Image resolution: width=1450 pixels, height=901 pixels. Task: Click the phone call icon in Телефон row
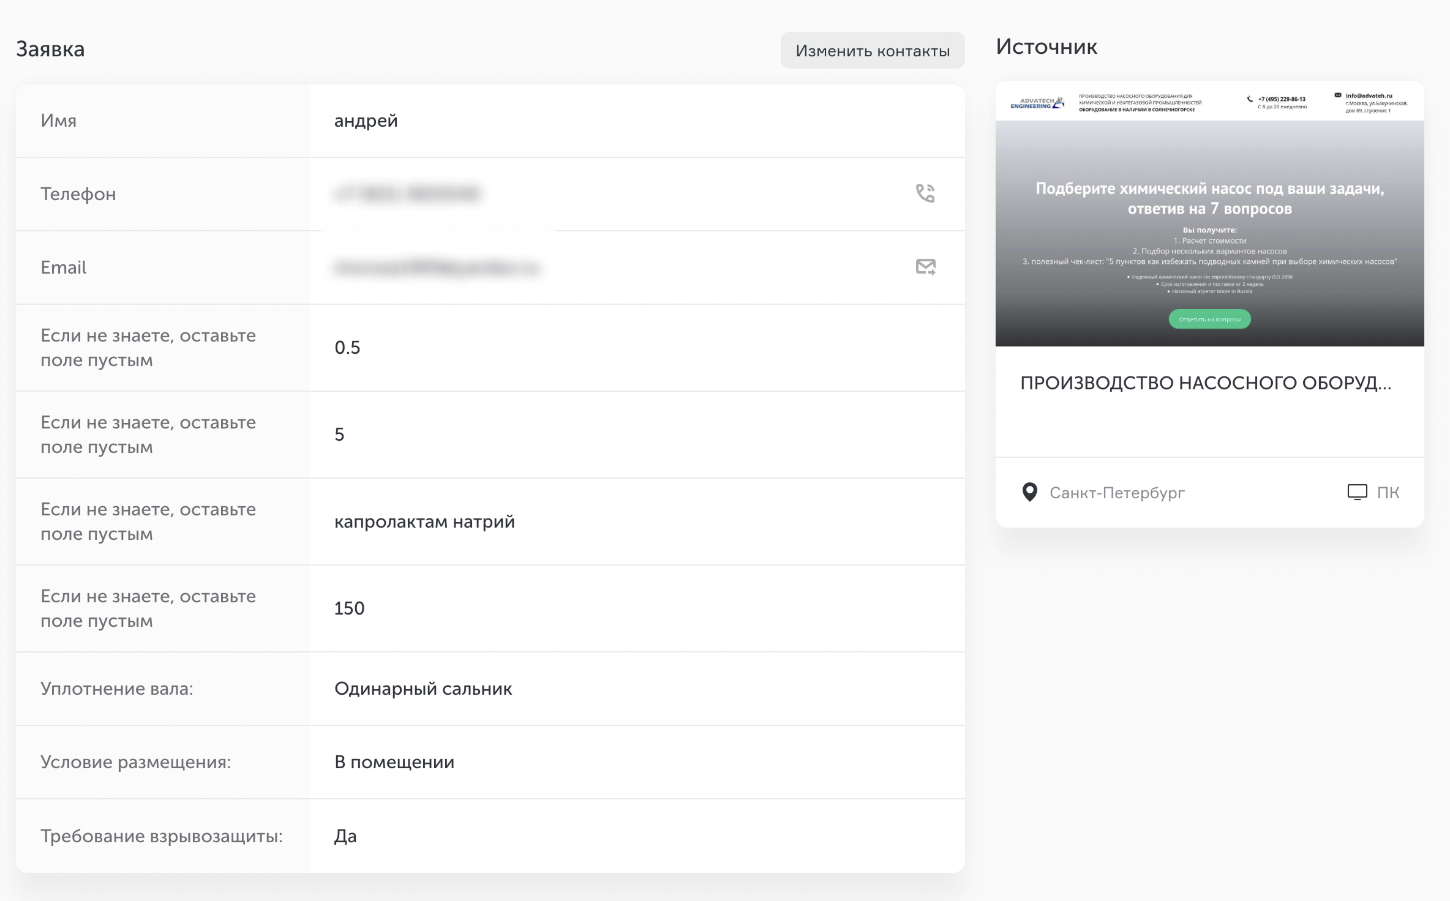[925, 193]
